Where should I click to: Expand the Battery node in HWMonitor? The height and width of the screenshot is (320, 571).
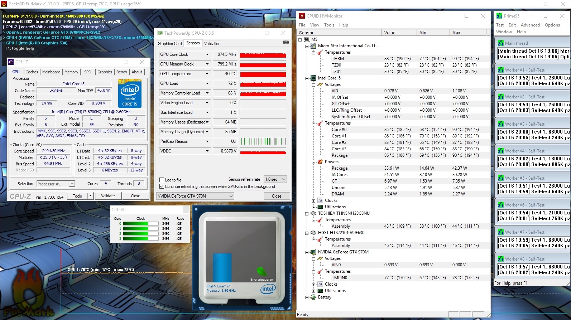pyautogui.click(x=307, y=297)
